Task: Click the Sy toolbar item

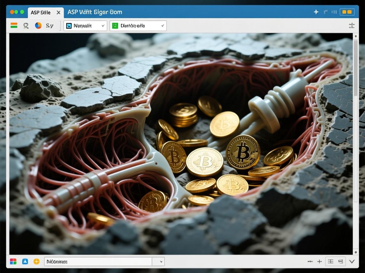Action: pyautogui.click(x=50, y=26)
